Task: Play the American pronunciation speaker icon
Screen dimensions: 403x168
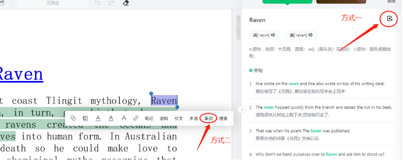Action: 311,35
